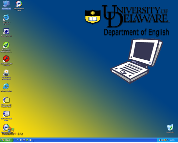
Task: Click the 3:17 PM taskbar clock
Action: click(172, 140)
